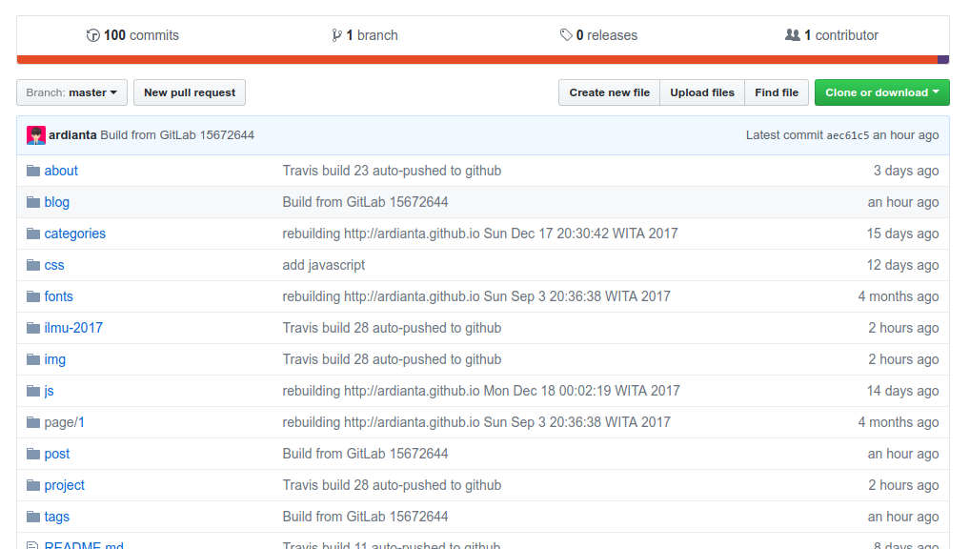Expand the Clone or download menu
This screenshot has height=549, width=970.
coord(880,92)
